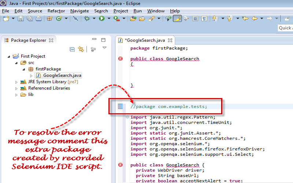Collapse All in Package Explorer

pos(72,49)
